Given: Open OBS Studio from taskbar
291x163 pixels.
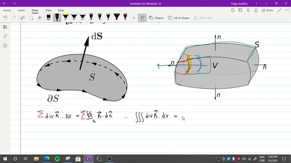Looking at the screenshot, I should [110, 159].
